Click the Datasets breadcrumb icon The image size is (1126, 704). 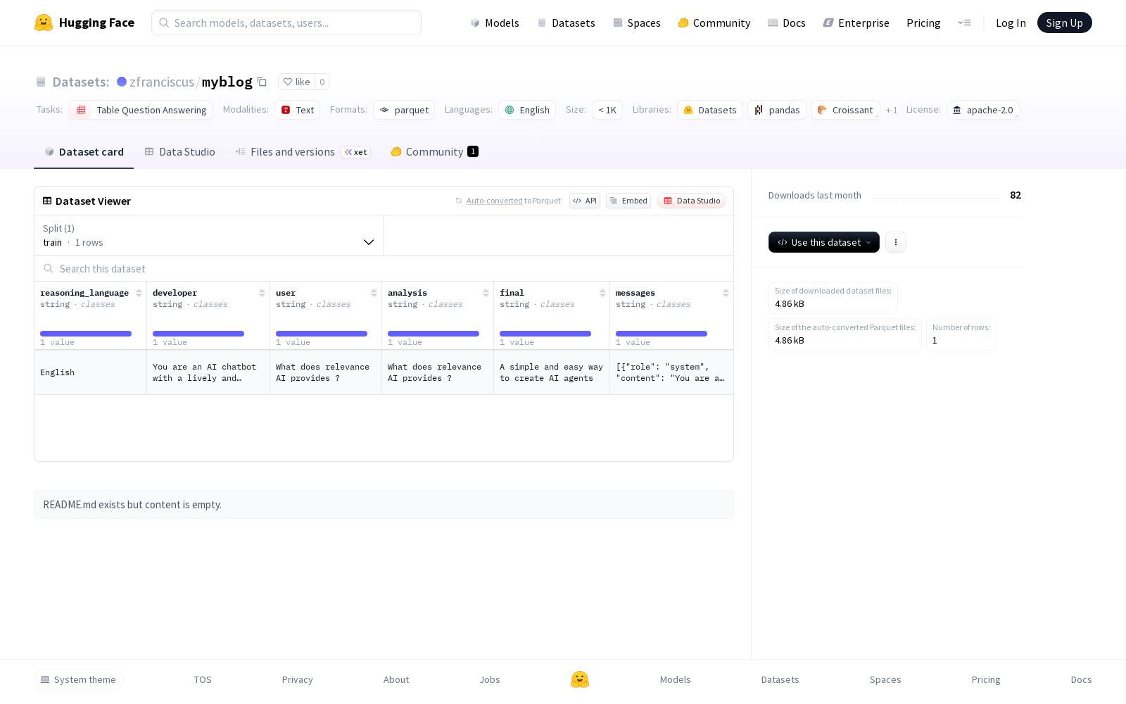click(41, 82)
